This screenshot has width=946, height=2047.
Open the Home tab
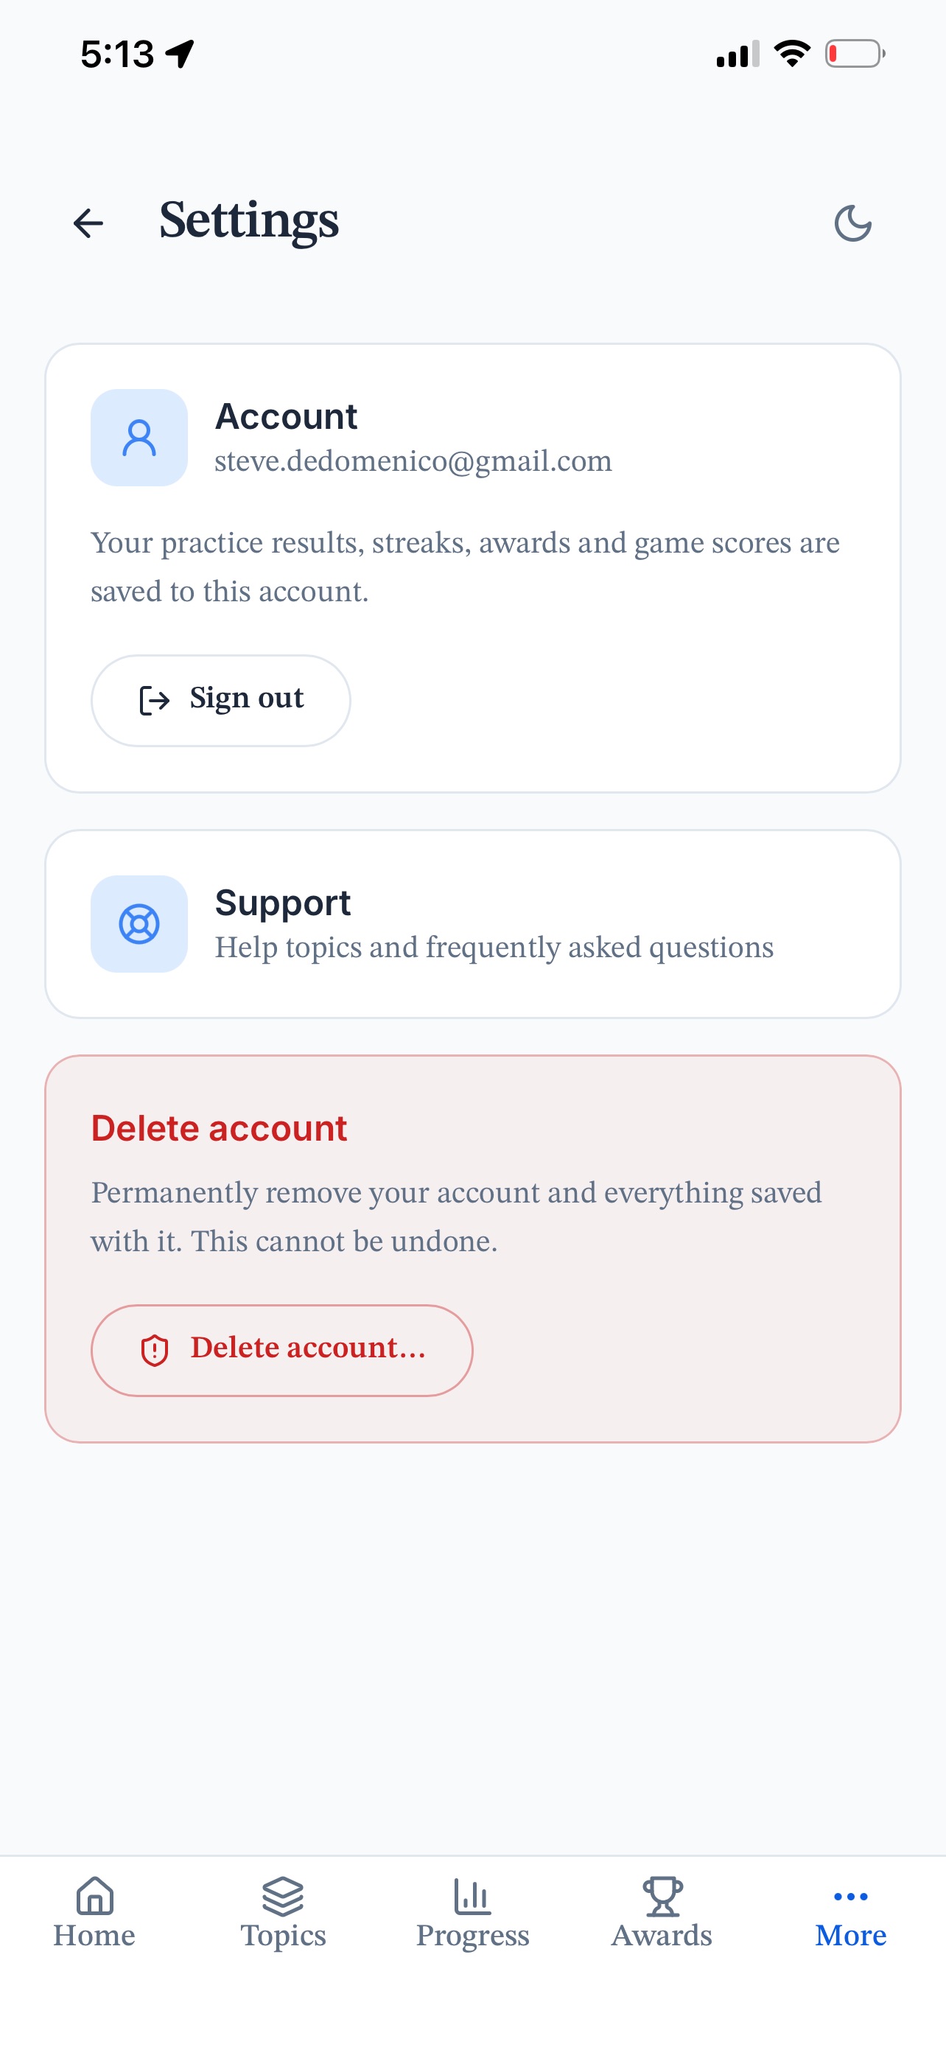click(x=94, y=1914)
